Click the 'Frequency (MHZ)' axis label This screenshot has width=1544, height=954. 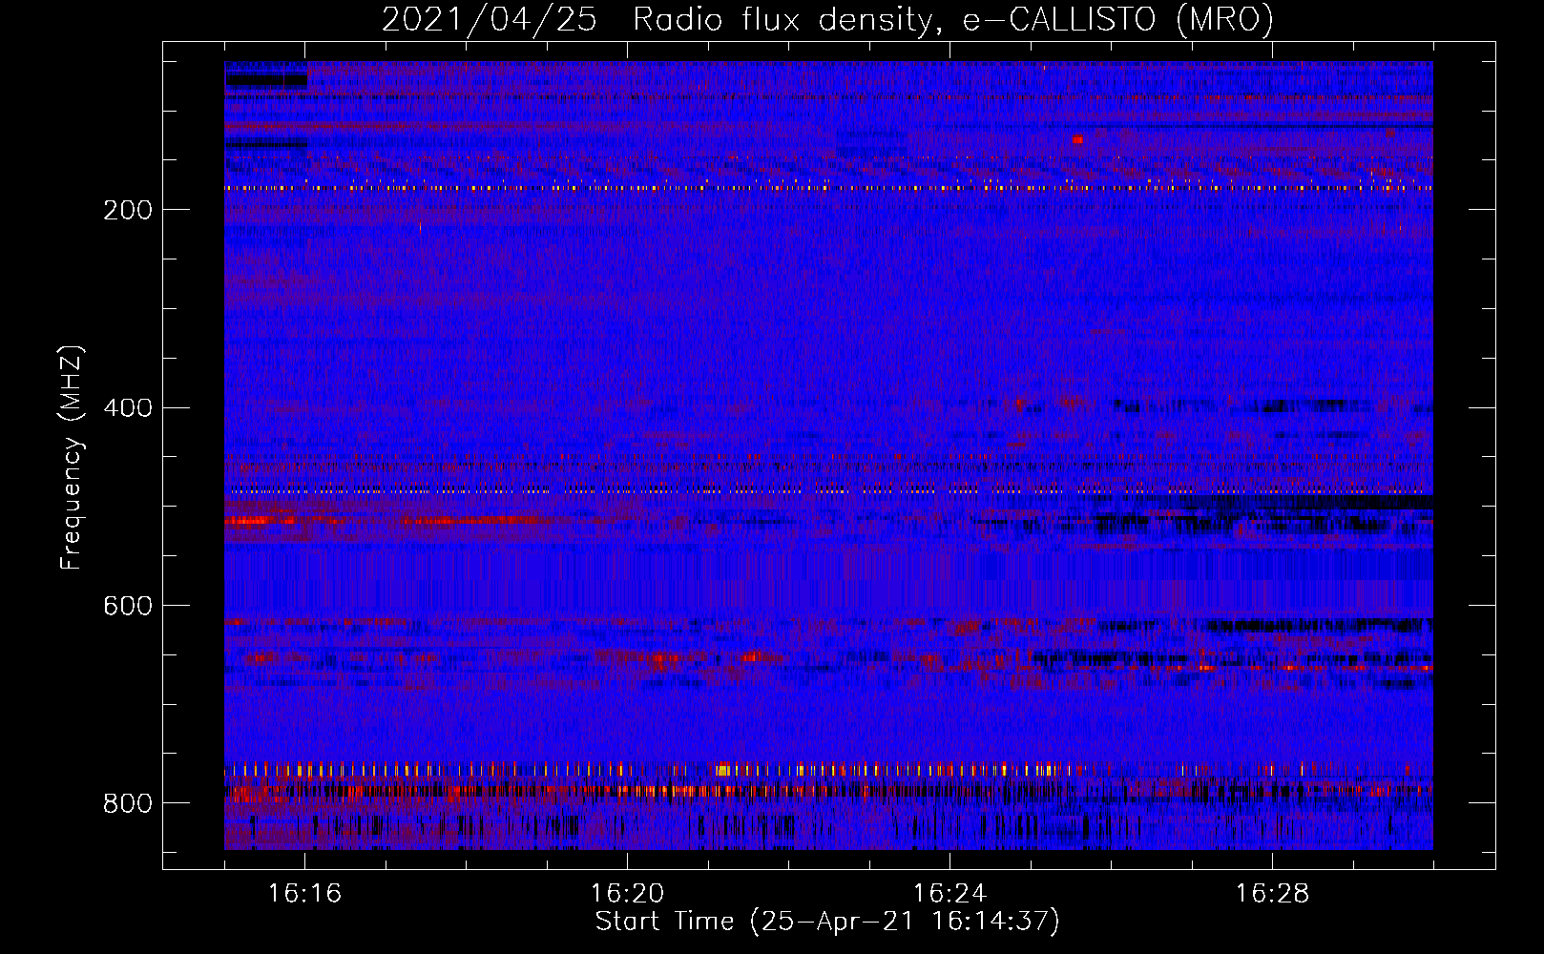point(72,457)
